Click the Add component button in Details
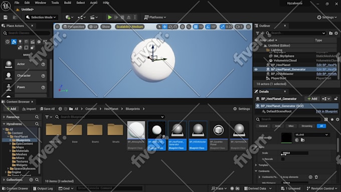341x192 pixels. click(x=312, y=99)
